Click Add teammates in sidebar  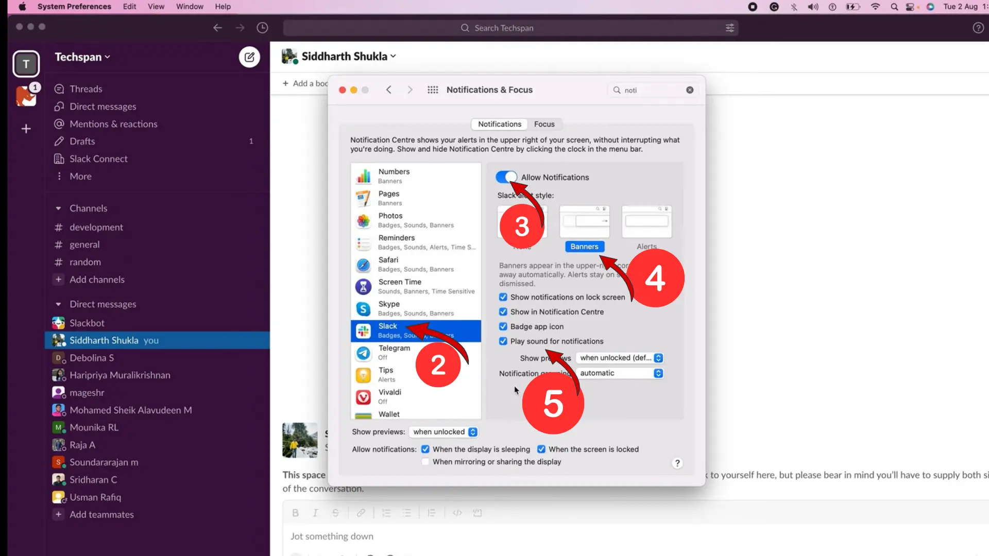(101, 514)
